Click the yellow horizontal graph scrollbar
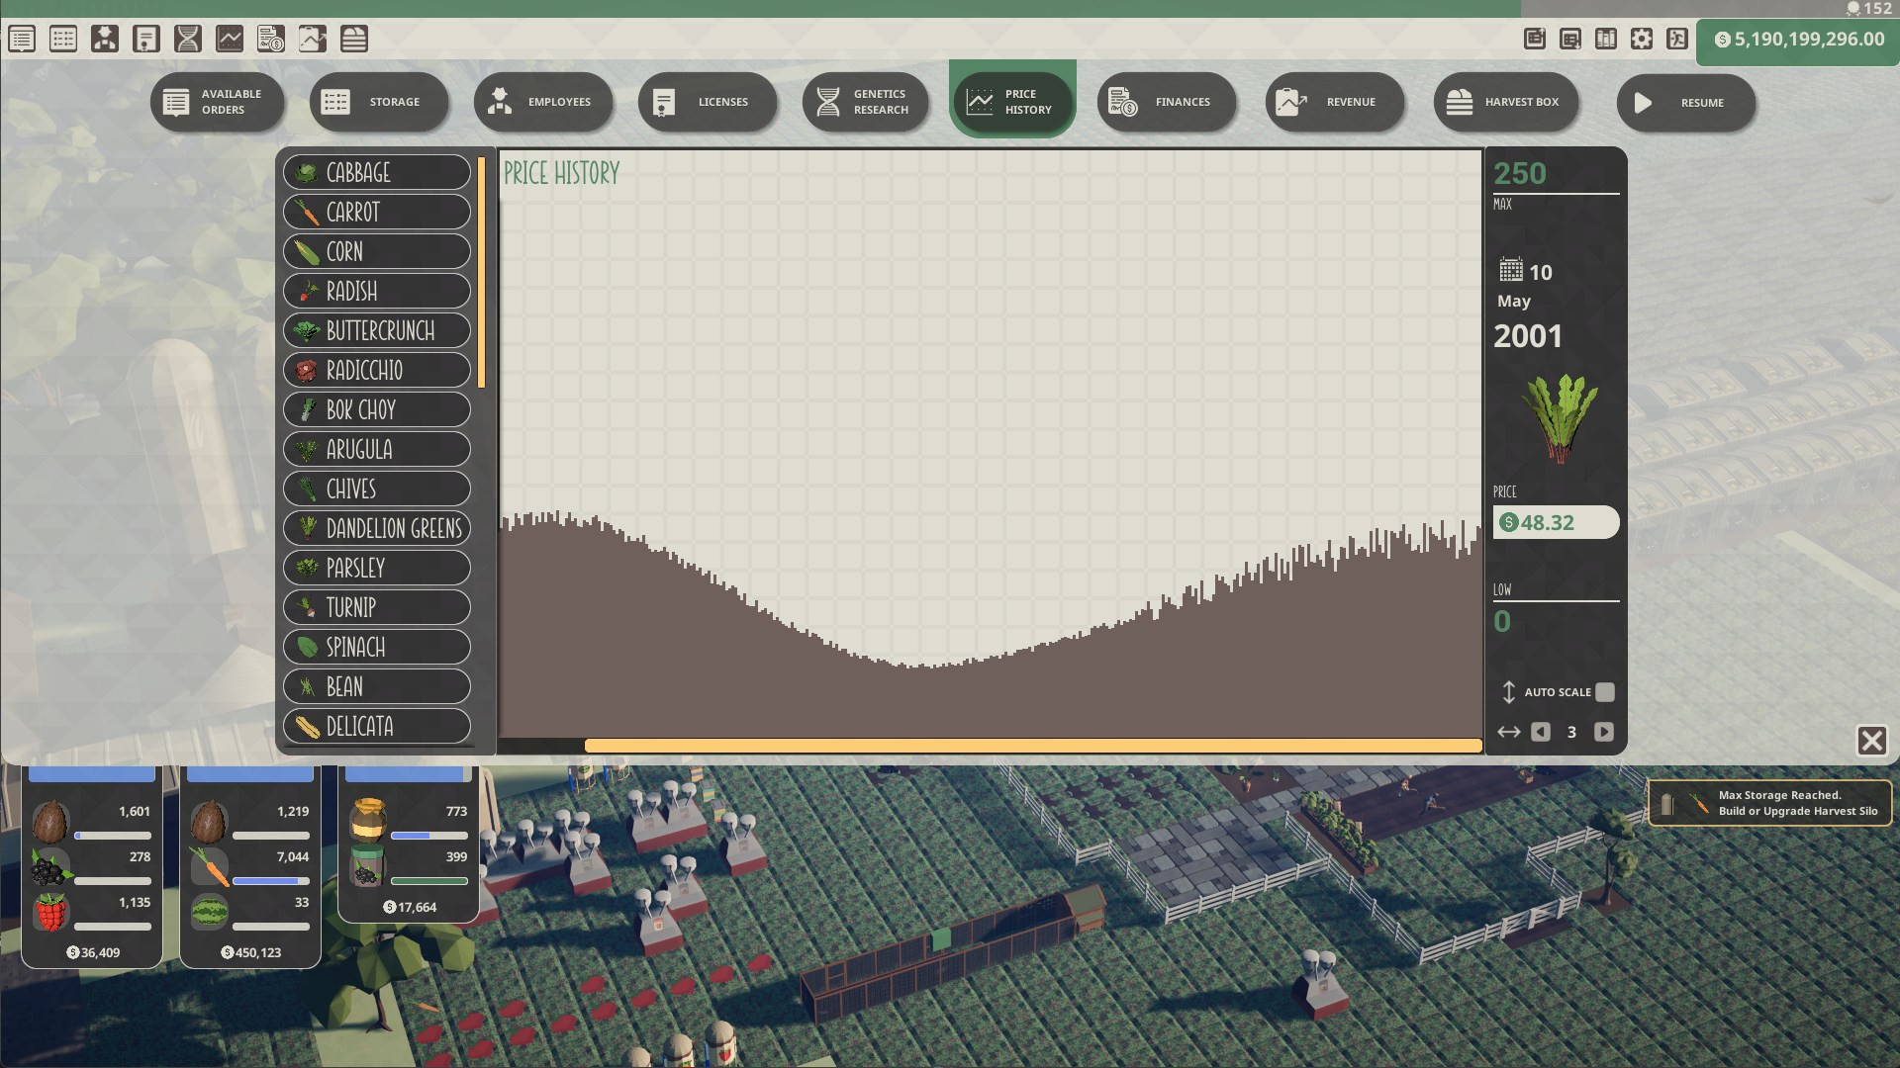Screen dimensions: 1900x1068 pos(1033,746)
